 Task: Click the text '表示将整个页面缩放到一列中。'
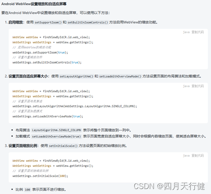tap(107, 130)
